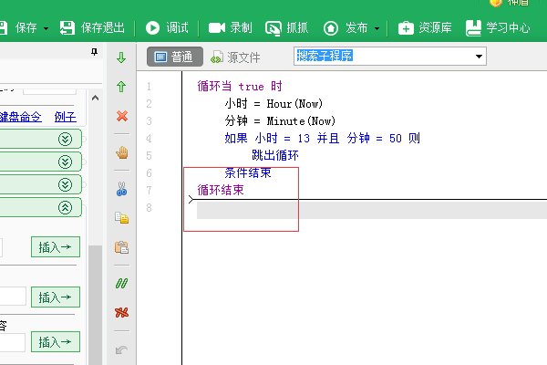This screenshot has height=365, width=547.
Task: Expand the second green command group
Action: click(x=65, y=162)
